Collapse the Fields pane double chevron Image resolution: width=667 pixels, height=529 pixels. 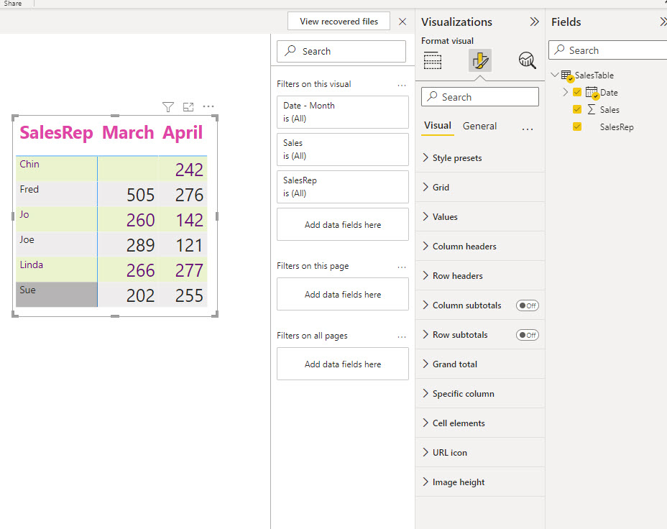(x=663, y=22)
